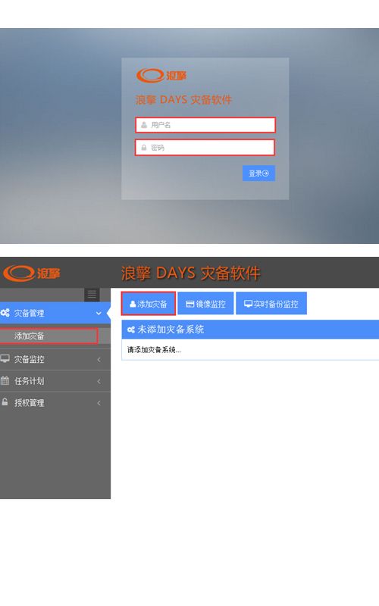Viewport: 379px width, 606px height.
Task: Expand the 任务计划 sidebar arrow
Action: tap(99, 382)
